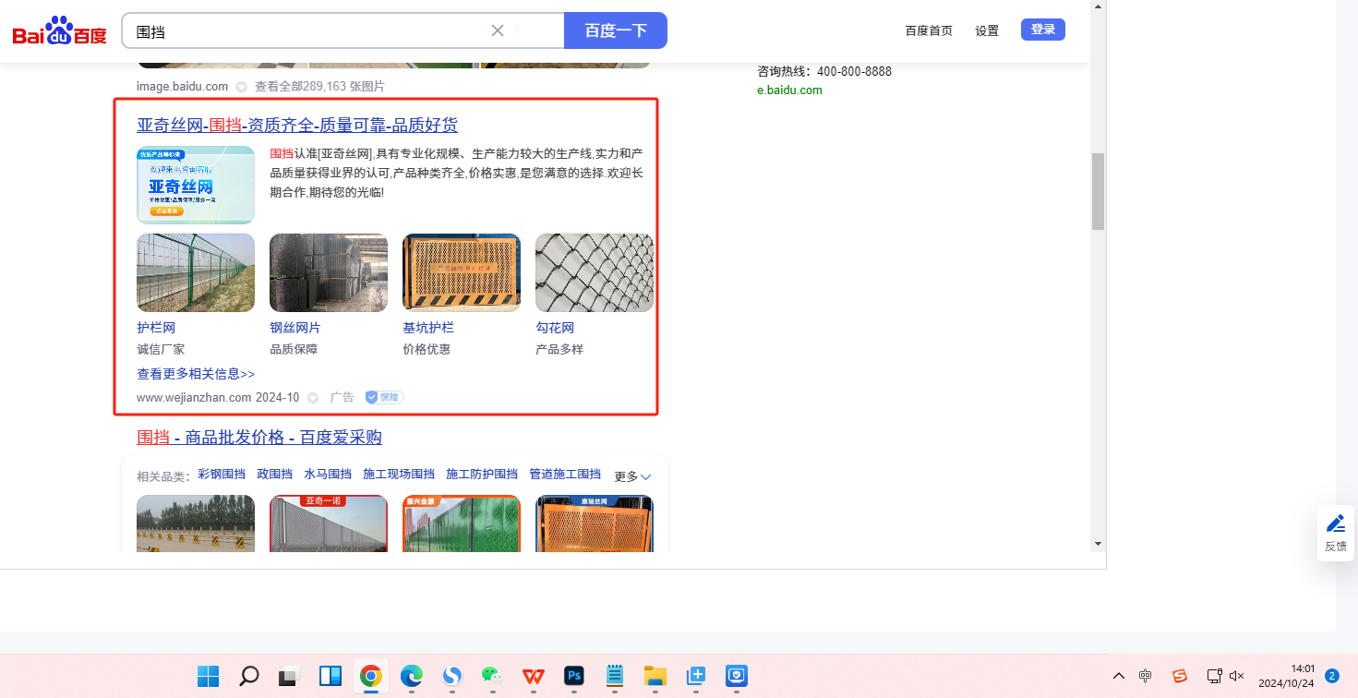Launch WPS Office from the taskbar

[534, 676]
